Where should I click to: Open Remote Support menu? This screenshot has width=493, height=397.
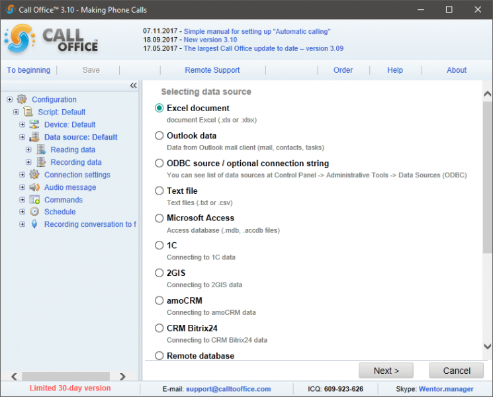coord(212,70)
